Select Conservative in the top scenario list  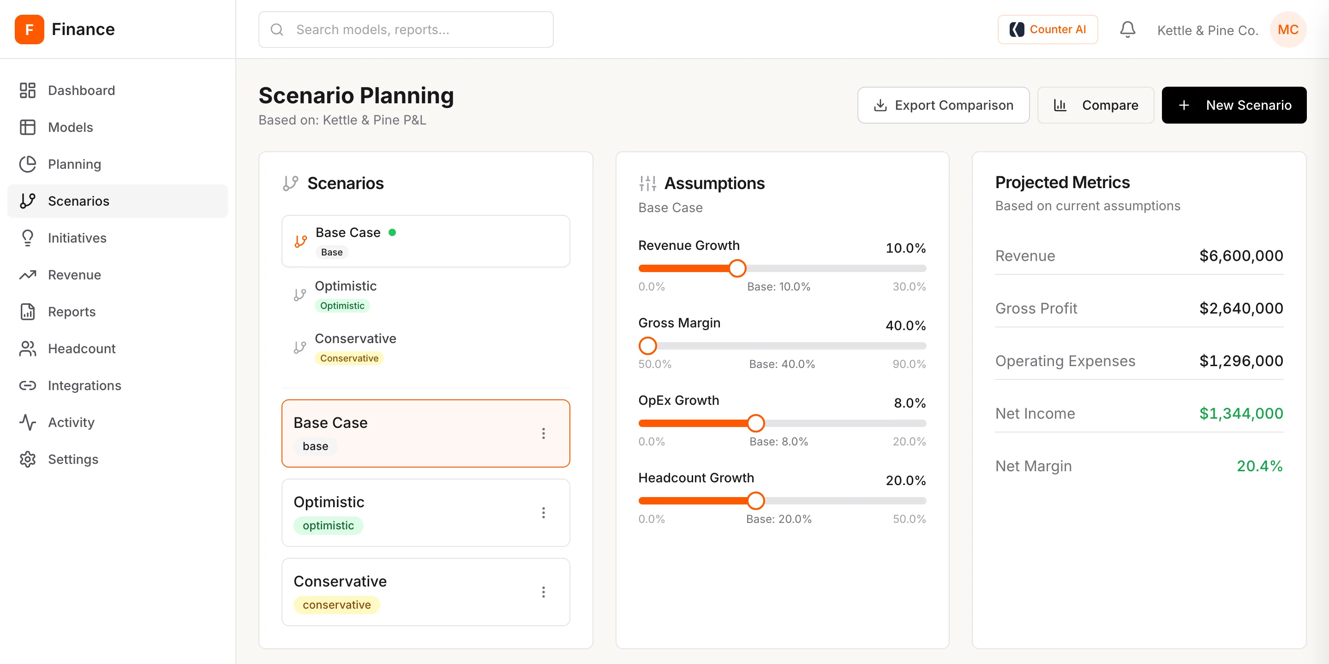click(x=425, y=348)
